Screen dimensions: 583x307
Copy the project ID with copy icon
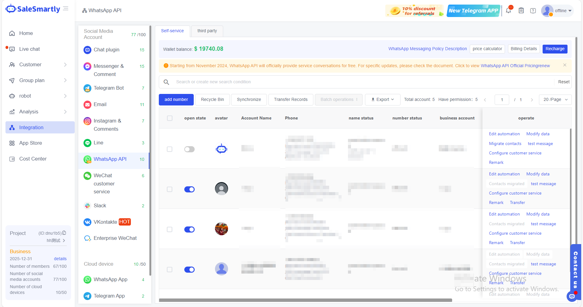(64, 233)
